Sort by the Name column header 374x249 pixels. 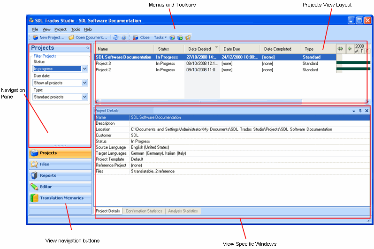pos(124,49)
